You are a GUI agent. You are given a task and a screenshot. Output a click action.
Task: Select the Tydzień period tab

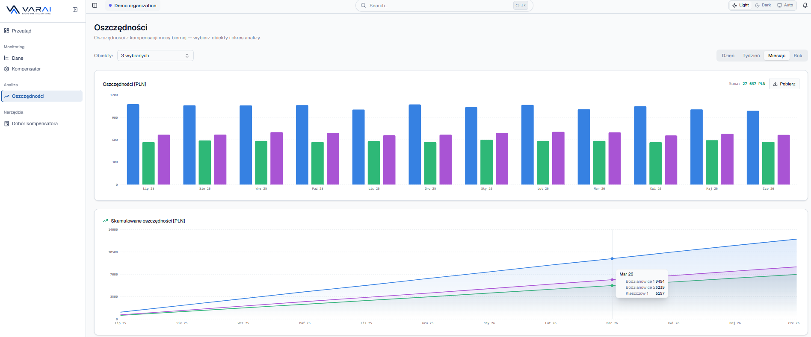(751, 56)
